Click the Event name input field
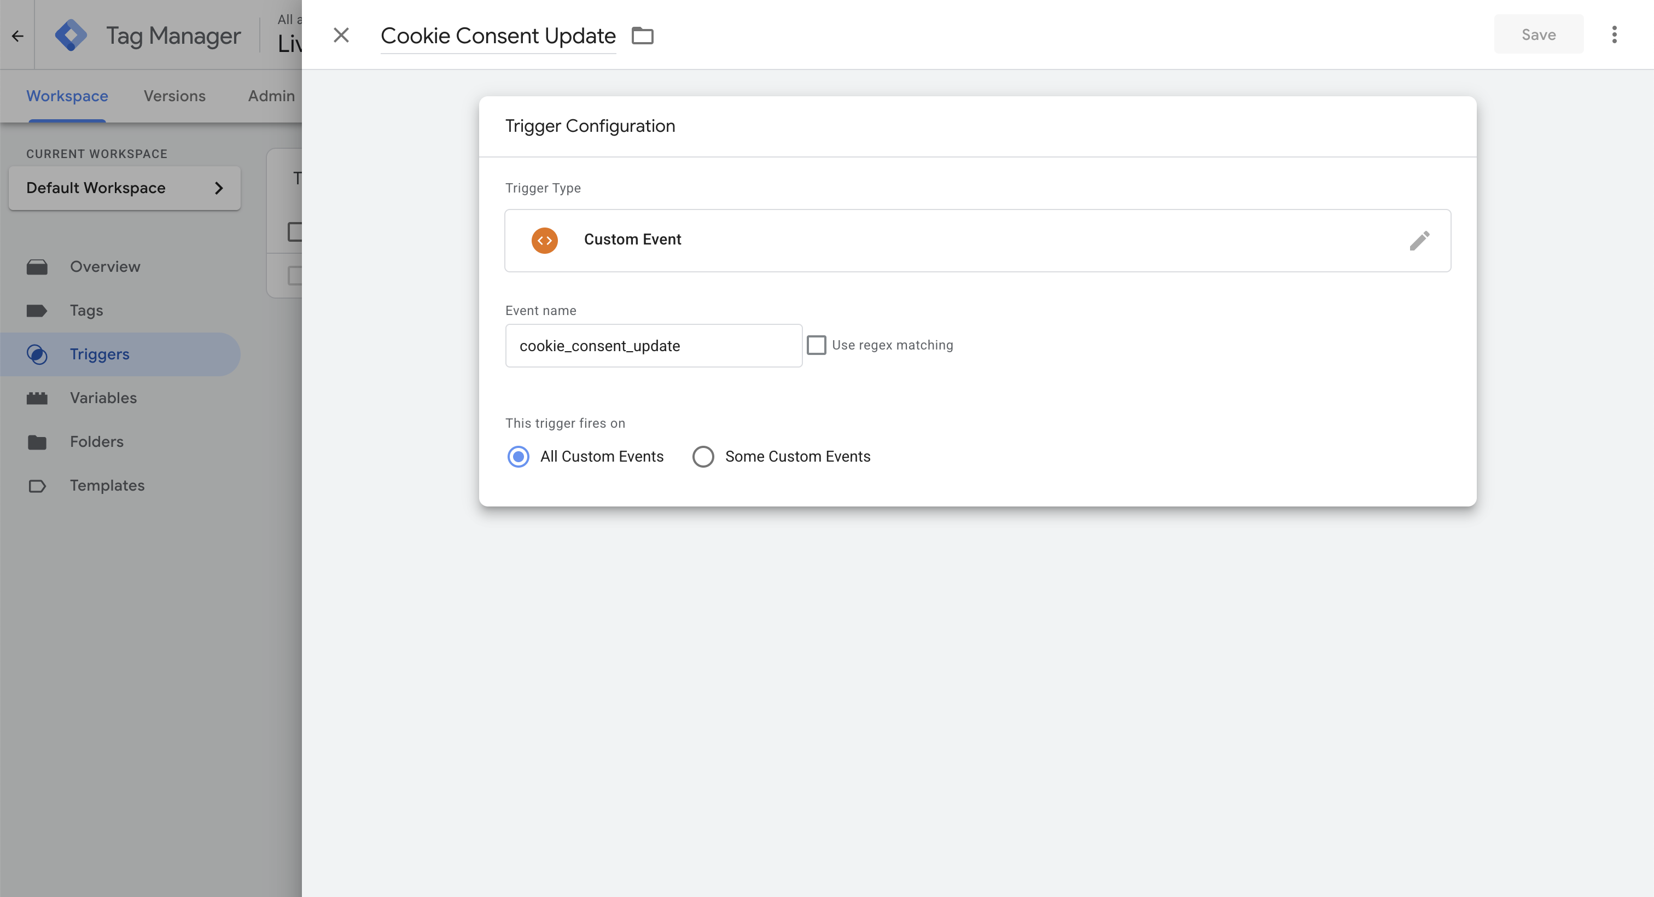 (654, 346)
